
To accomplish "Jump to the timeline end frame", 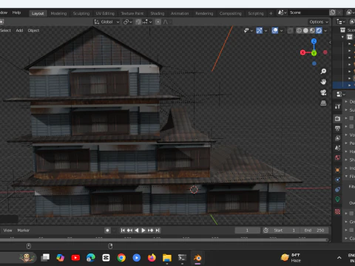I will [x=158, y=231].
